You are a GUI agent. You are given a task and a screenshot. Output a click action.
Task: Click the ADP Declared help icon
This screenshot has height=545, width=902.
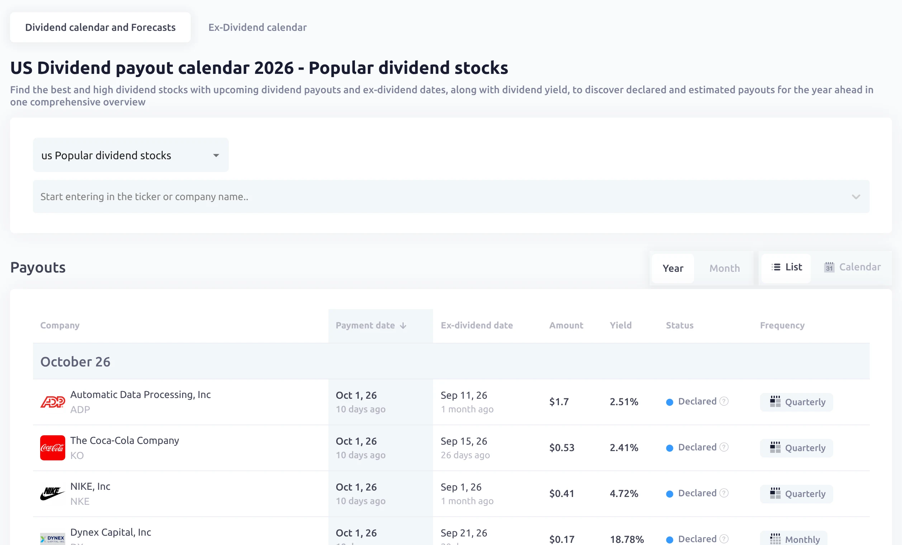724,401
